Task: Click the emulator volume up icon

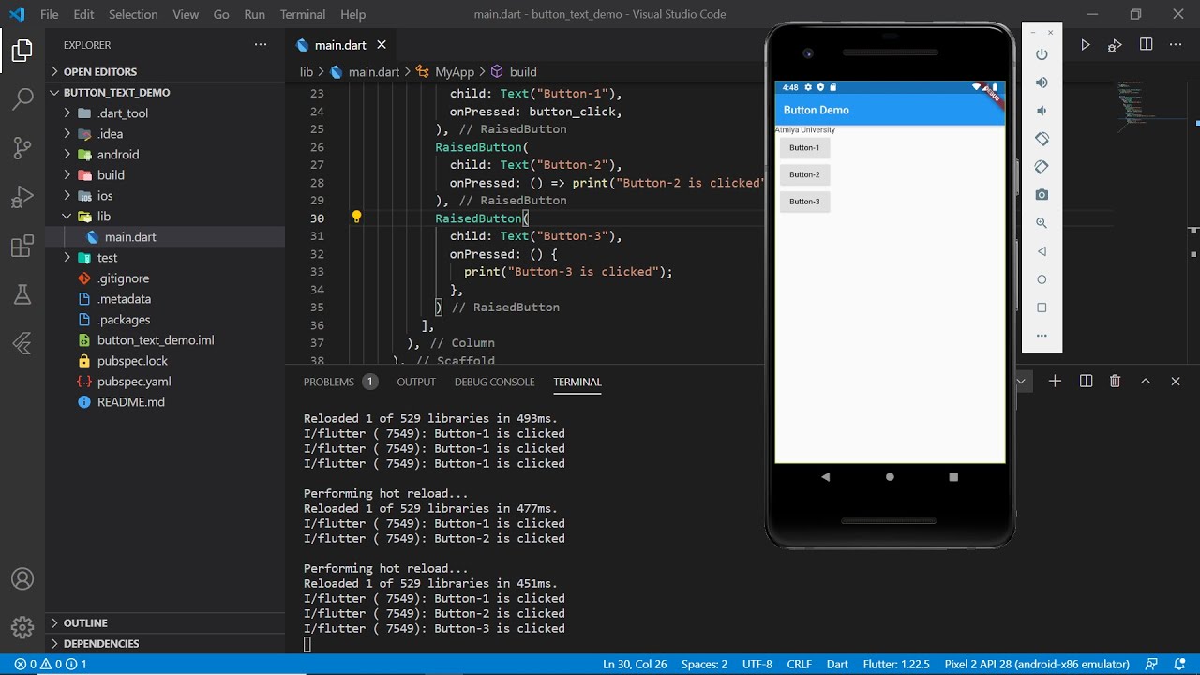Action: [1042, 82]
